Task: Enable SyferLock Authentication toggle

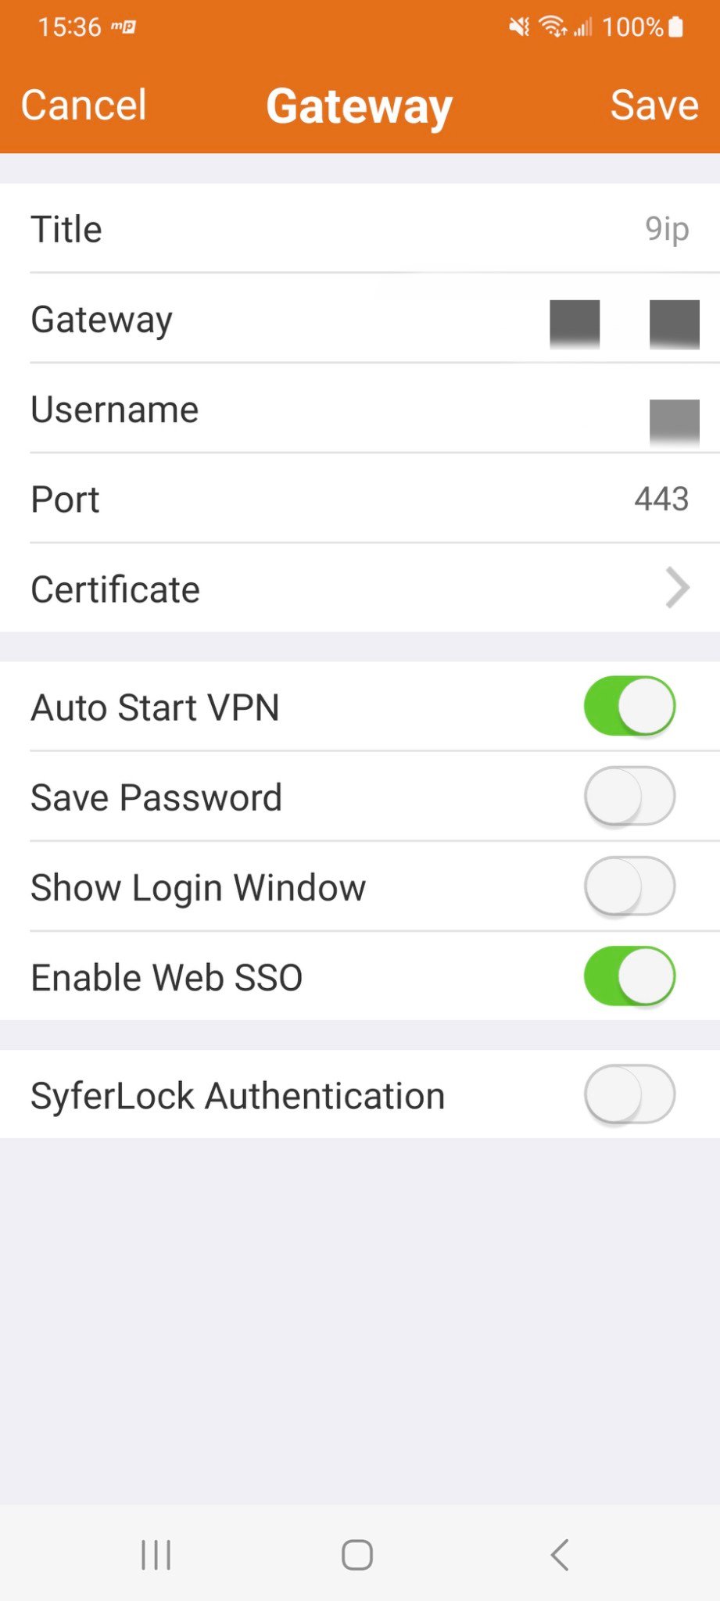Action: click(629, 1094)
